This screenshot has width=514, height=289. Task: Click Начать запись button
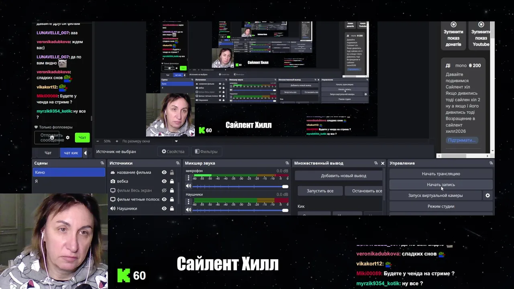(x=441, y=185)
